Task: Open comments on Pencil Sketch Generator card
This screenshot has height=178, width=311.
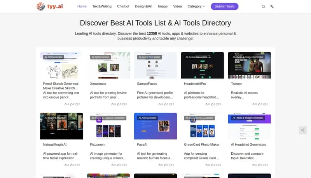Action: point(77,104)
